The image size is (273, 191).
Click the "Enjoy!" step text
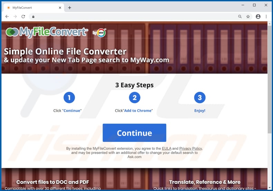click(200, 111)
